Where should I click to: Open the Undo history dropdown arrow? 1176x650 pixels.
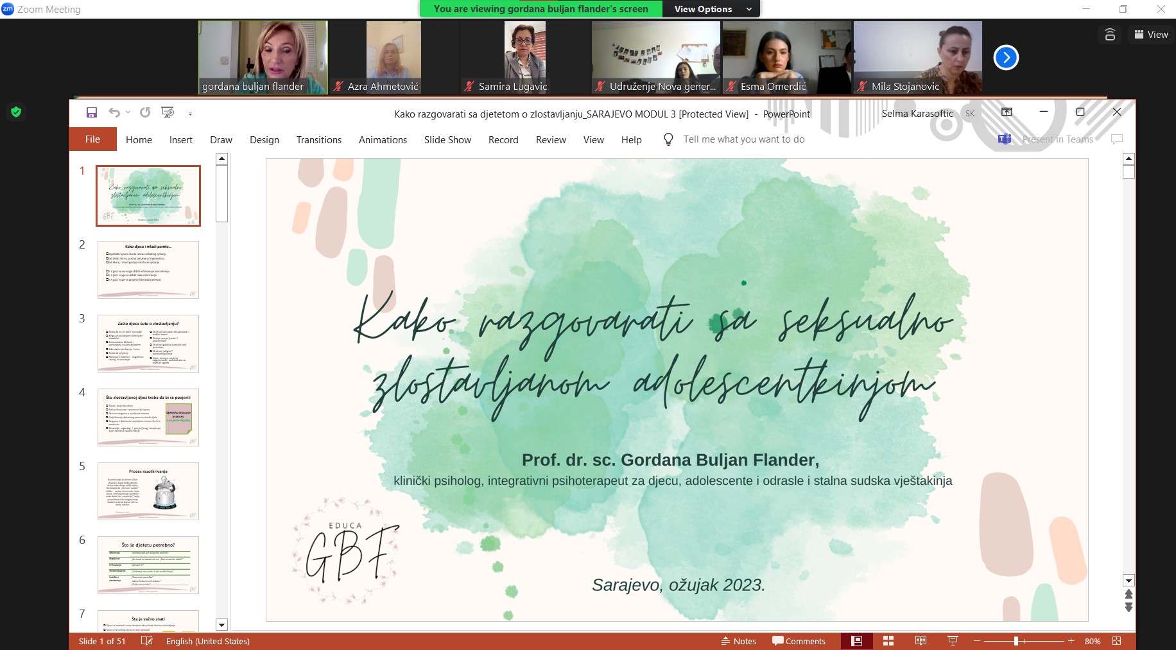128,112
